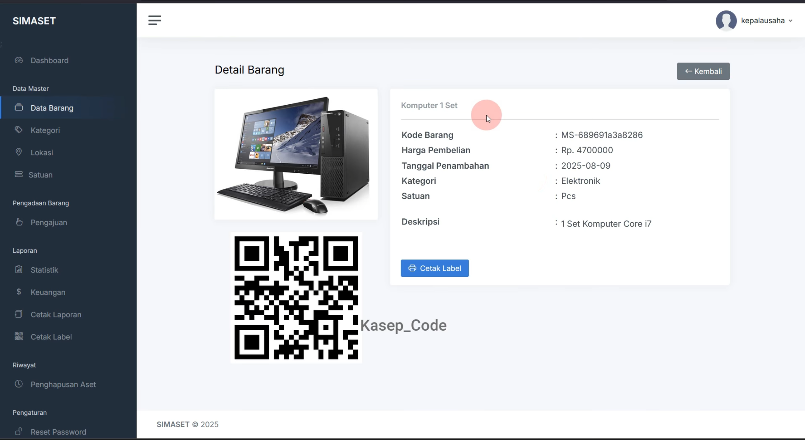Click the date 2025-08-09
The width and height of the screenshot is (805, 440).
click(x=586, y=166)
